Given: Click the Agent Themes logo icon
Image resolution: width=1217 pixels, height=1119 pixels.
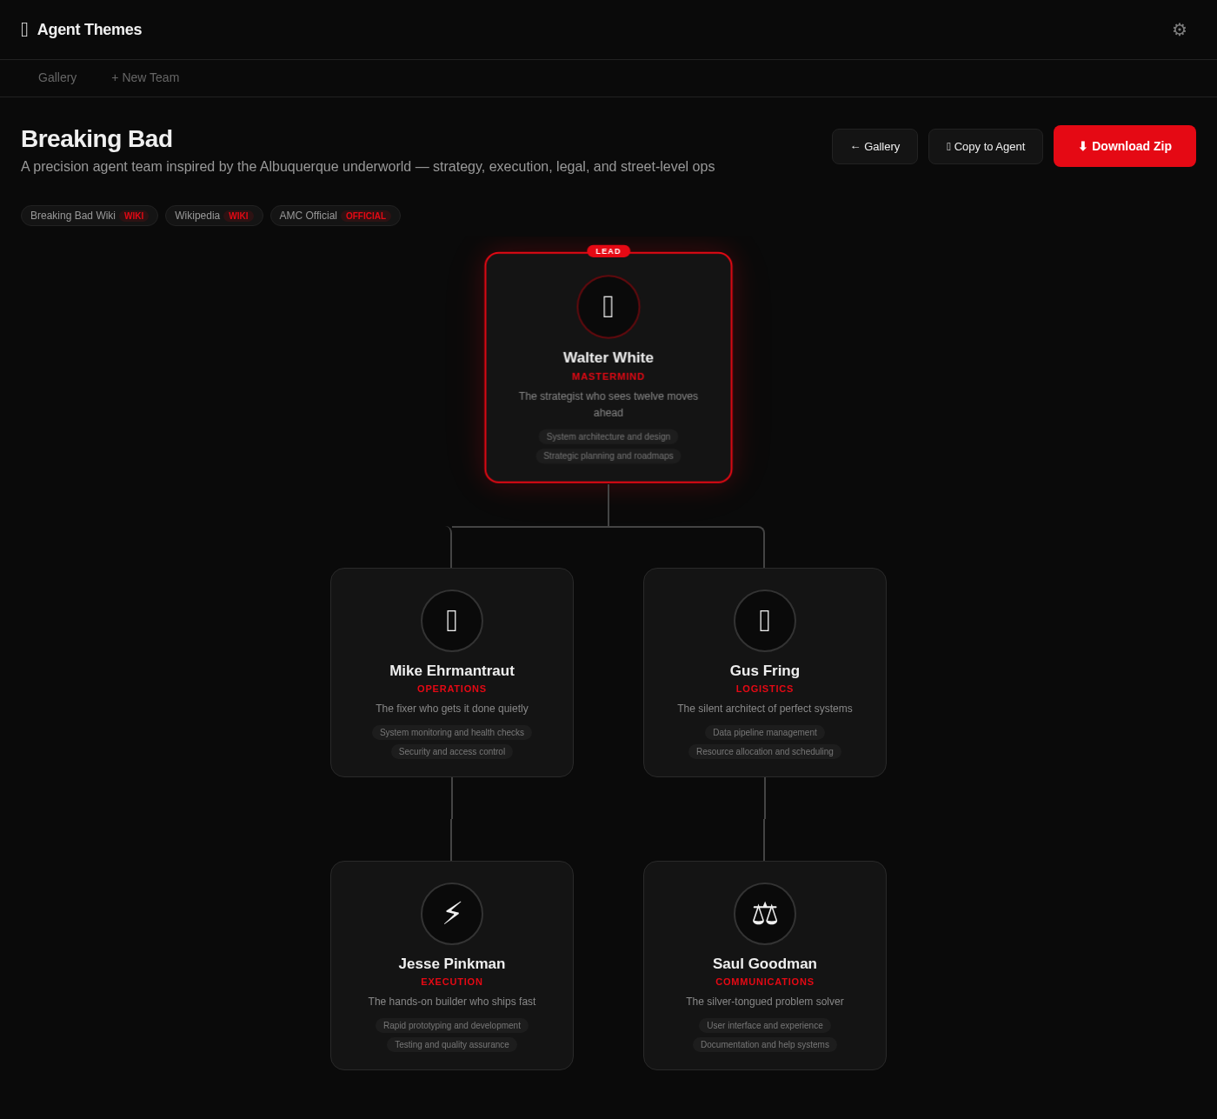Looking at the screenshot, I should point(24,30).
